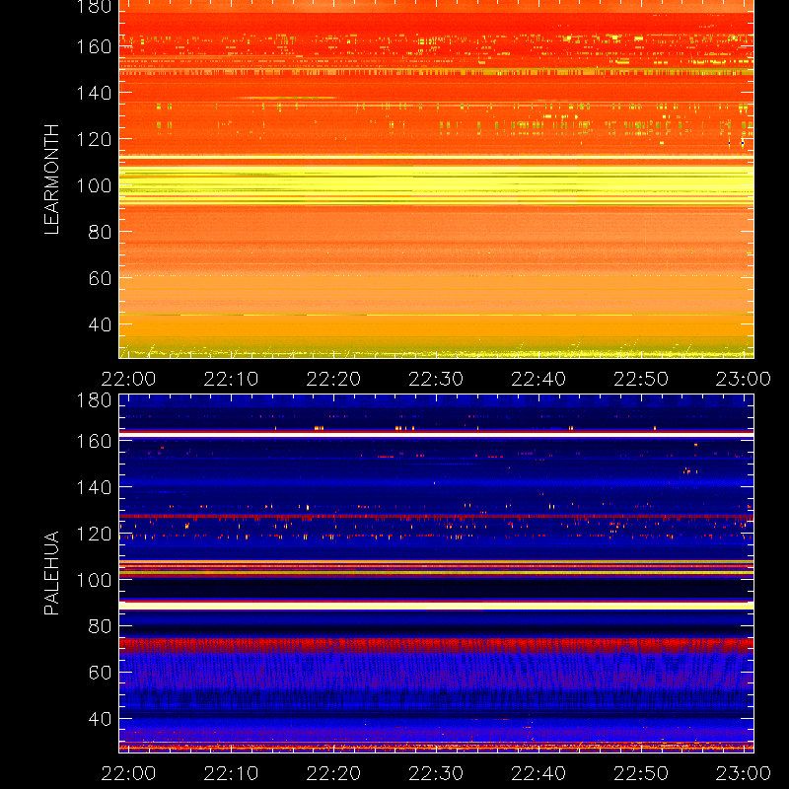789x789 pixels.
Task: Click the red band near 72 MHz in Palehua spectrogram
Action: coord(436,645)
